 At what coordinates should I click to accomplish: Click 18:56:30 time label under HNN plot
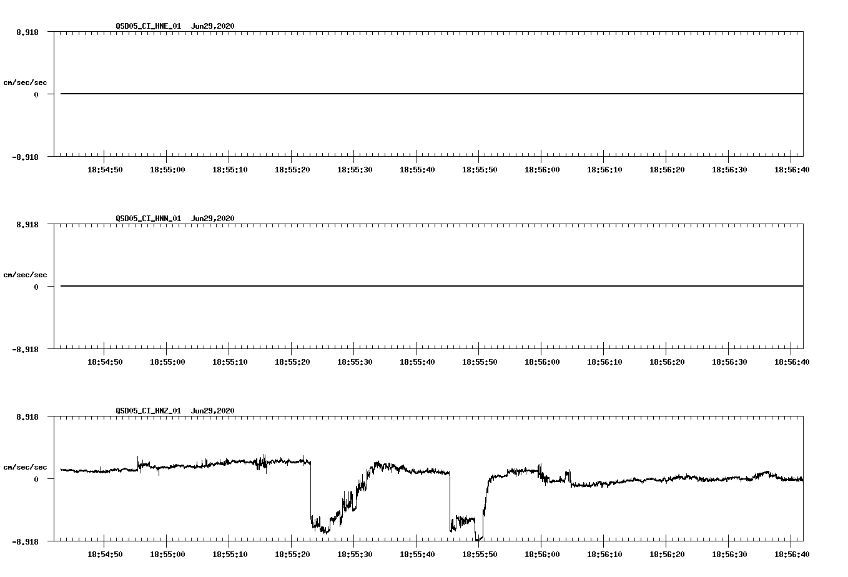[x=729, y=362]
